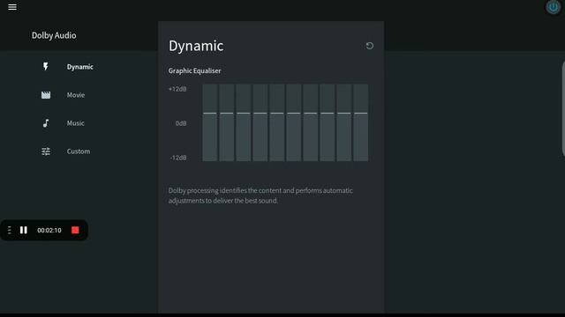This screenshot has height=317, width=565.
Task: Click the Dolby processing description text
Action: (260, 195)
